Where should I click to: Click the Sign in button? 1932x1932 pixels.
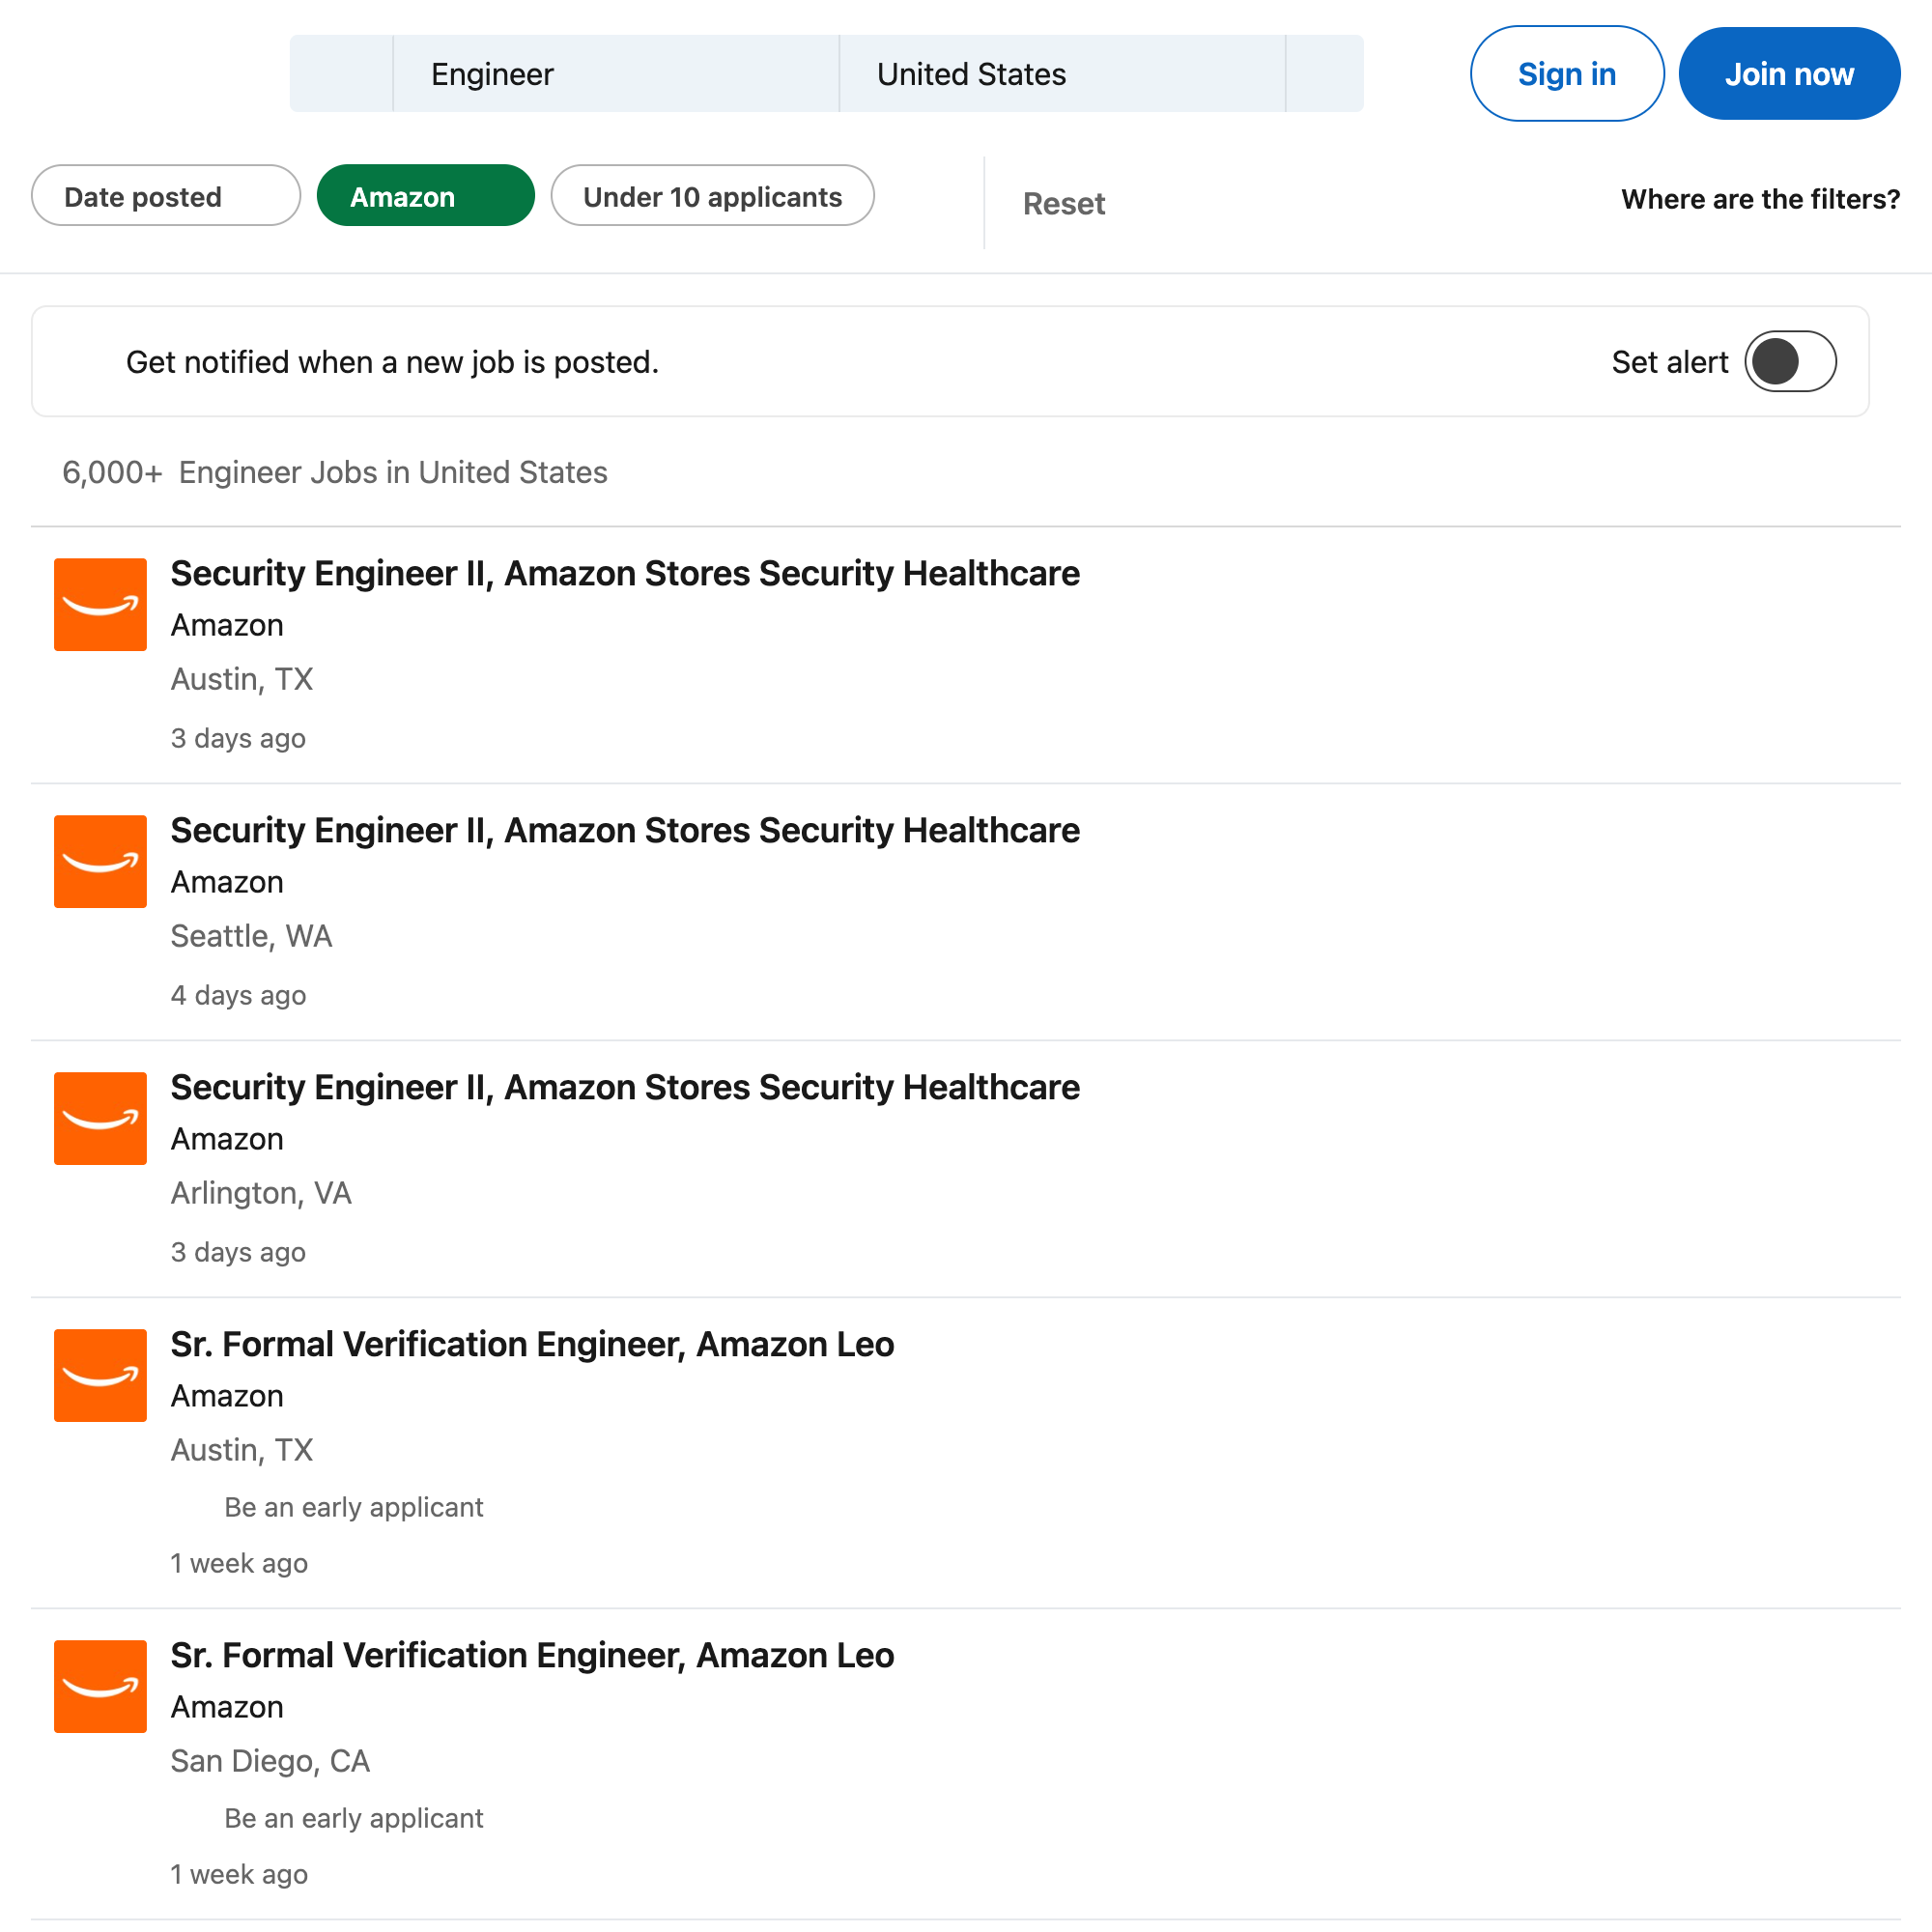coord(1566,74)
